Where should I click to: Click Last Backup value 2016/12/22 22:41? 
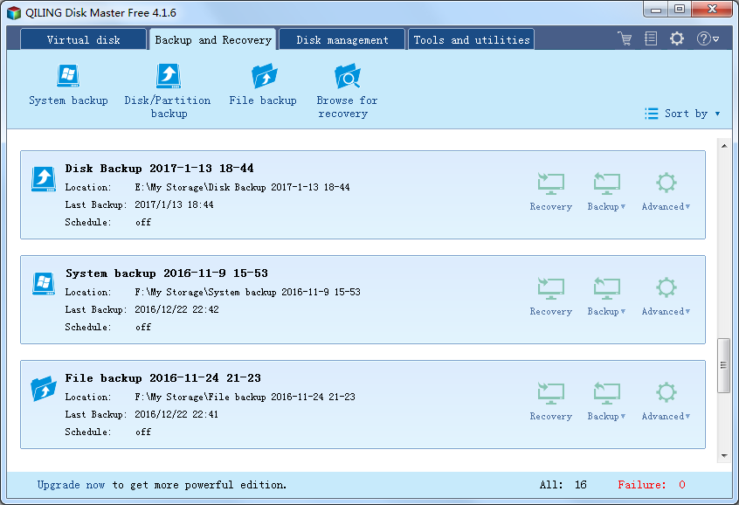pos(176,414)
